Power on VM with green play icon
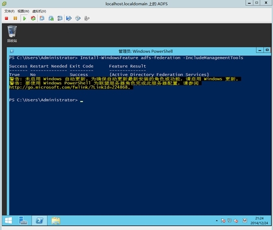 [24, 18]
